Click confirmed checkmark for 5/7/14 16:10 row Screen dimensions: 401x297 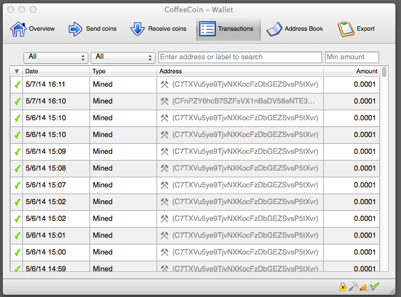pyautogui.click(x=17, y=102)
